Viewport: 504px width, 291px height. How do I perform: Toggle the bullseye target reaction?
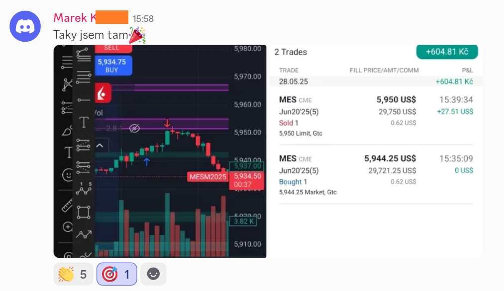click(x=117, y=274)
